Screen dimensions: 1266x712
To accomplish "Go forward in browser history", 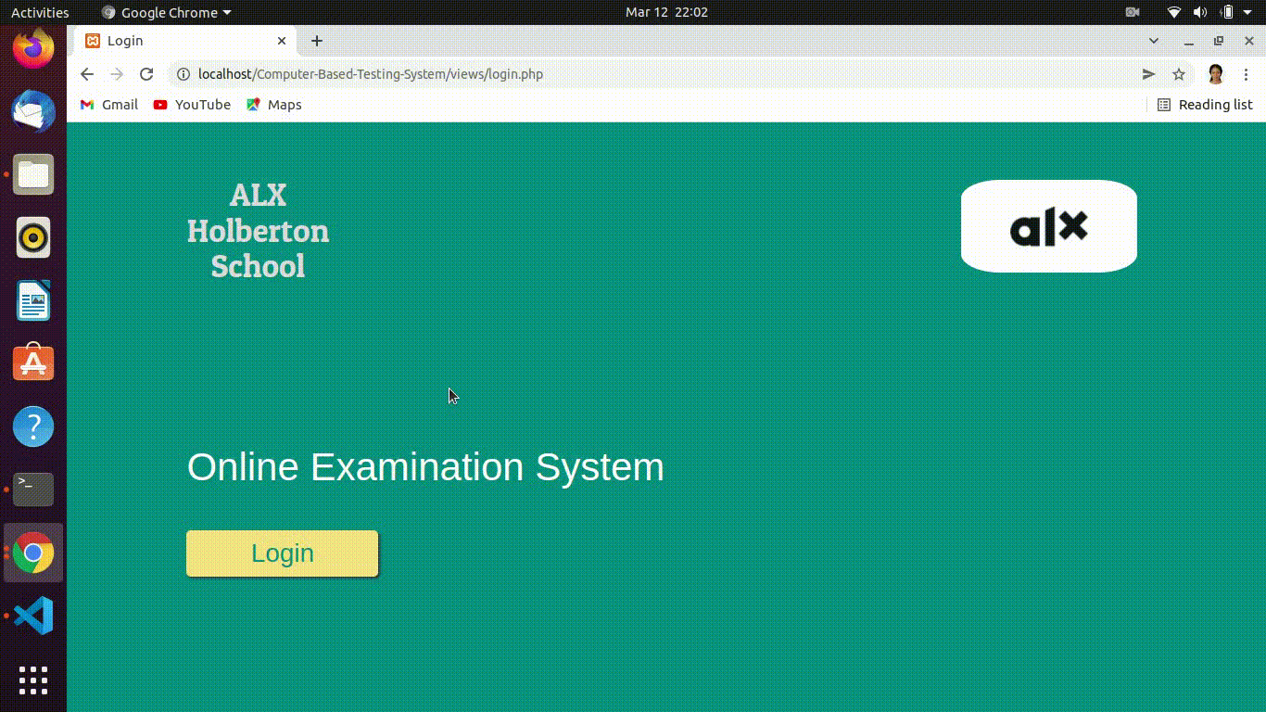I will [x=117, y=74].
